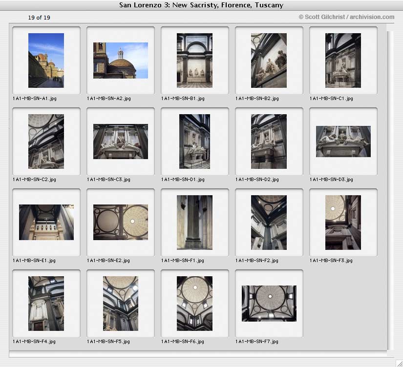Click the filename label 1A1-MB-SN-E1.jpg
The width and height of the screenshot is (403, 367).
34,261
